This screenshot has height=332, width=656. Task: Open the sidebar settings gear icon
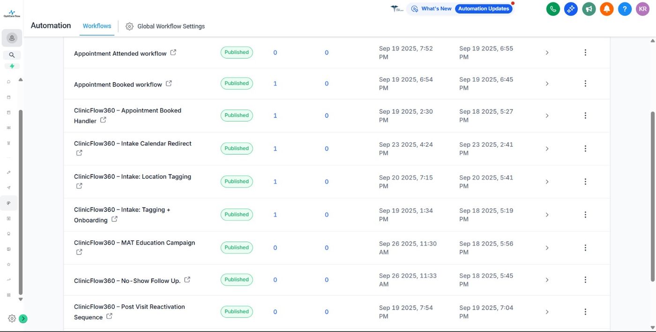tap(12, 318)
